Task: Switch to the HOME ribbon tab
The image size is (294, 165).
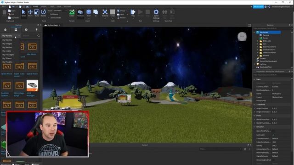Action: tap(35, 6)
